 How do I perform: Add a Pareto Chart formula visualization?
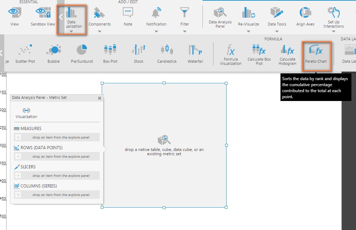[317, 55]
